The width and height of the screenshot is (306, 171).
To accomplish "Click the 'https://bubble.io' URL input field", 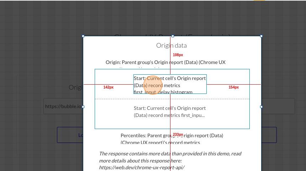I will [x=63, y=106].
